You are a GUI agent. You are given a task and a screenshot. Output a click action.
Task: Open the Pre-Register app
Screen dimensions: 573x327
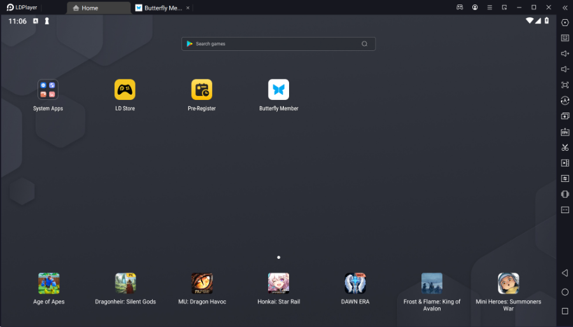tap(202, 90)
